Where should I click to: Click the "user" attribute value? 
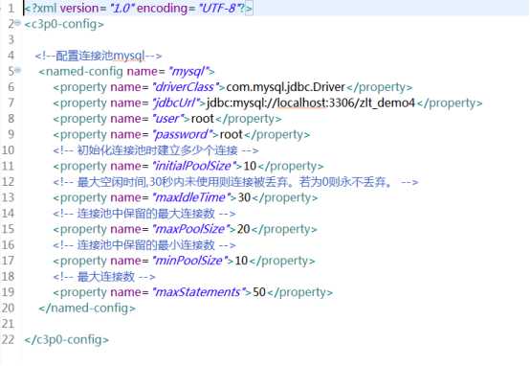[x=167, y=119]
